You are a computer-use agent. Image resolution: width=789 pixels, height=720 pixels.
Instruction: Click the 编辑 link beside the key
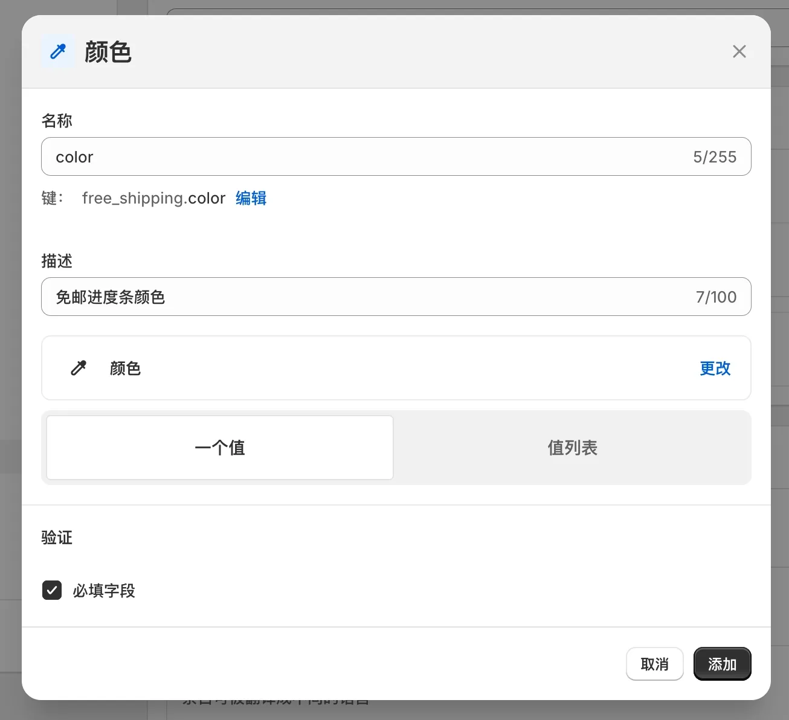(x=251, y=198)
